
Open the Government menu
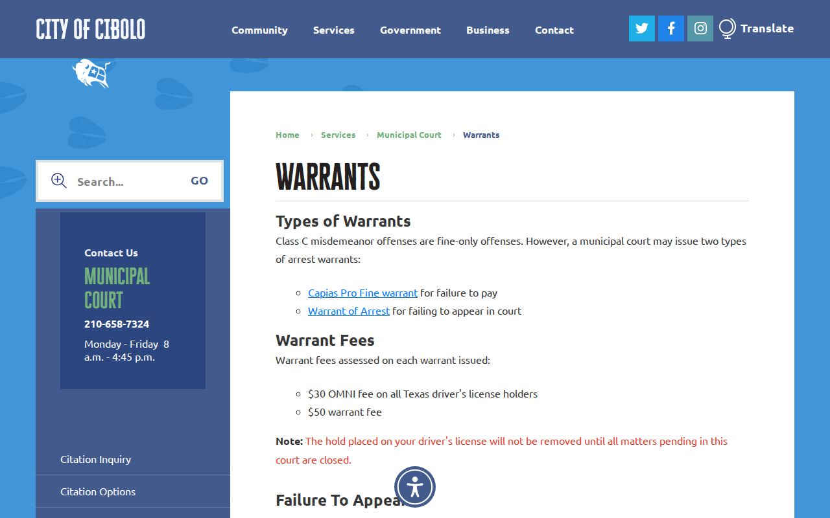tap(410, 30)
